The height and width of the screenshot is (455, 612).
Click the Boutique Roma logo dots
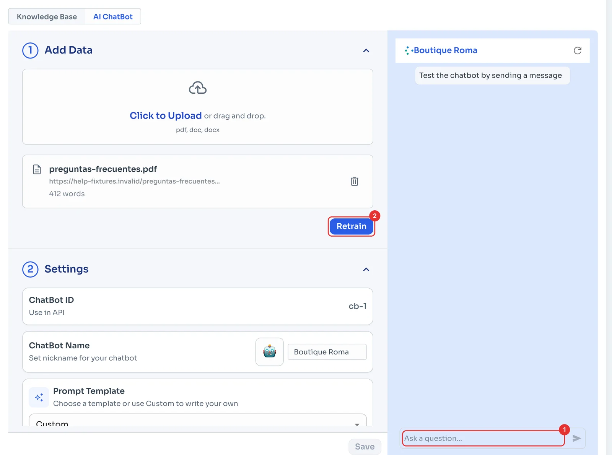408,50
